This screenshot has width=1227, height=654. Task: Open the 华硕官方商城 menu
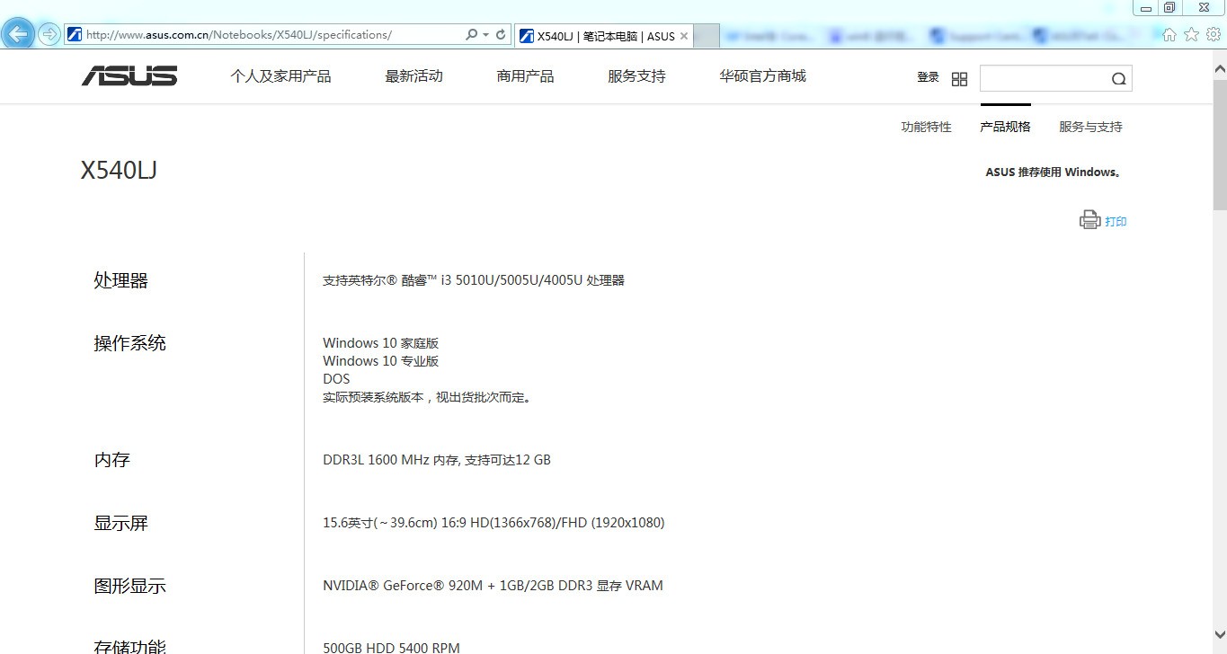point(763,76)
